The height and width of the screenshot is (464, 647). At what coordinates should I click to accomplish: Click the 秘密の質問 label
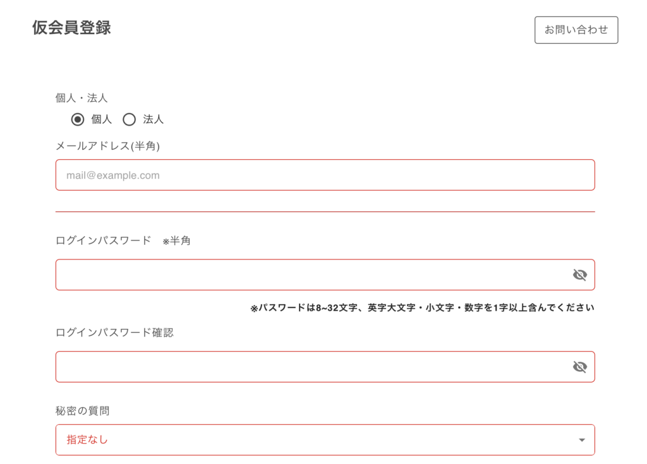[82, 411]
